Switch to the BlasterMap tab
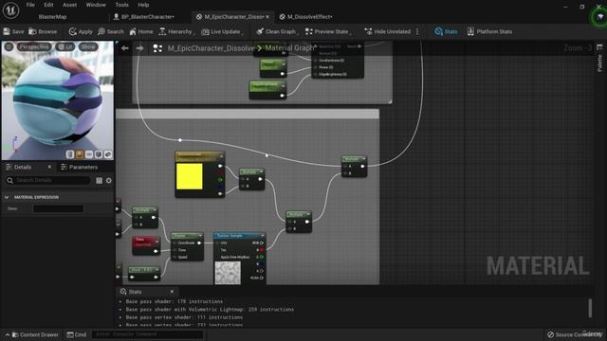This screenshot has width=607, height=341. tap(53, 17)
